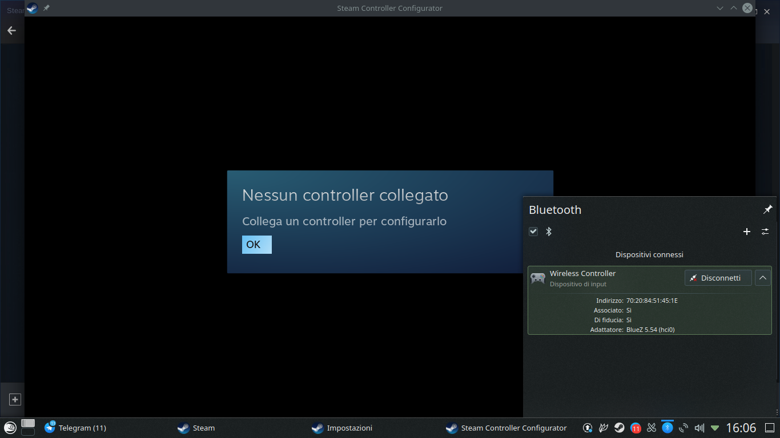Pin the Steam Controller Configurator window
Viewport: 780px width, 438px height.
[x=46, y=8]
